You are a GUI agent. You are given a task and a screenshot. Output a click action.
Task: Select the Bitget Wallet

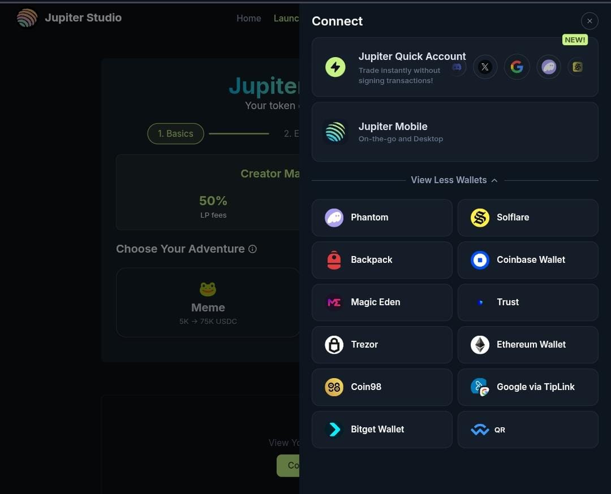[382, 430]
